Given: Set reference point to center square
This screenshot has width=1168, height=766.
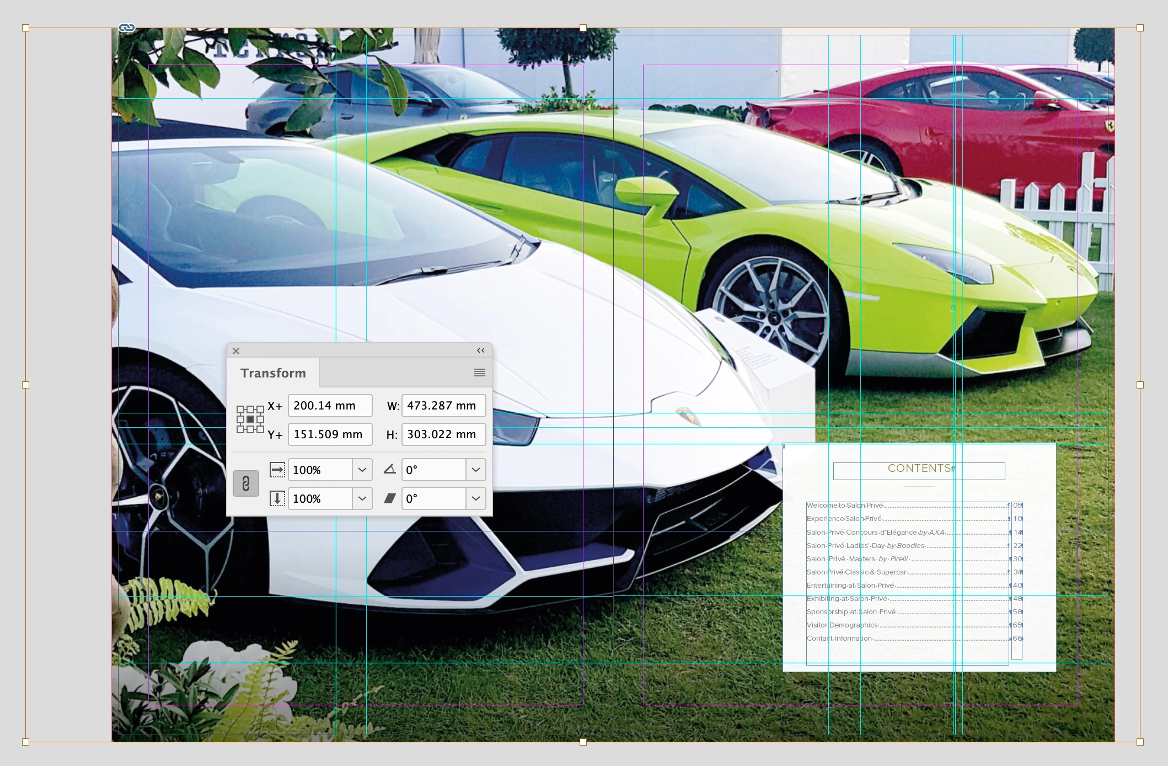Looking at the screenshot, I should [x=250, y=419].
